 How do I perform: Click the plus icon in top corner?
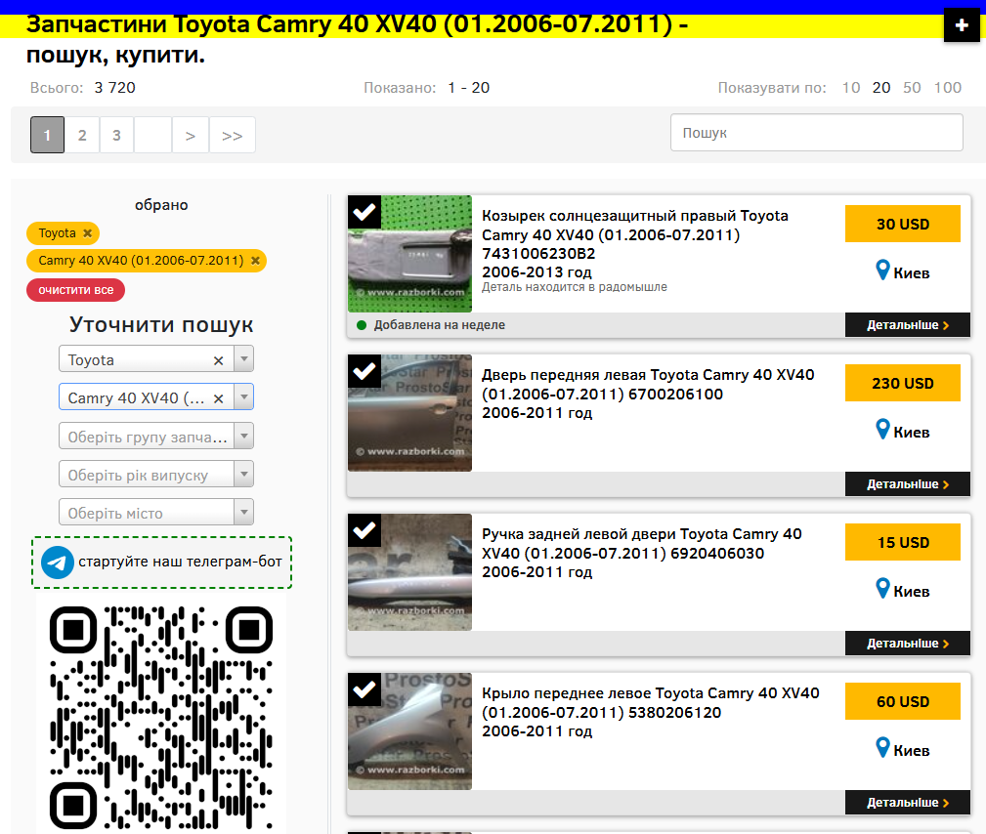962,25
